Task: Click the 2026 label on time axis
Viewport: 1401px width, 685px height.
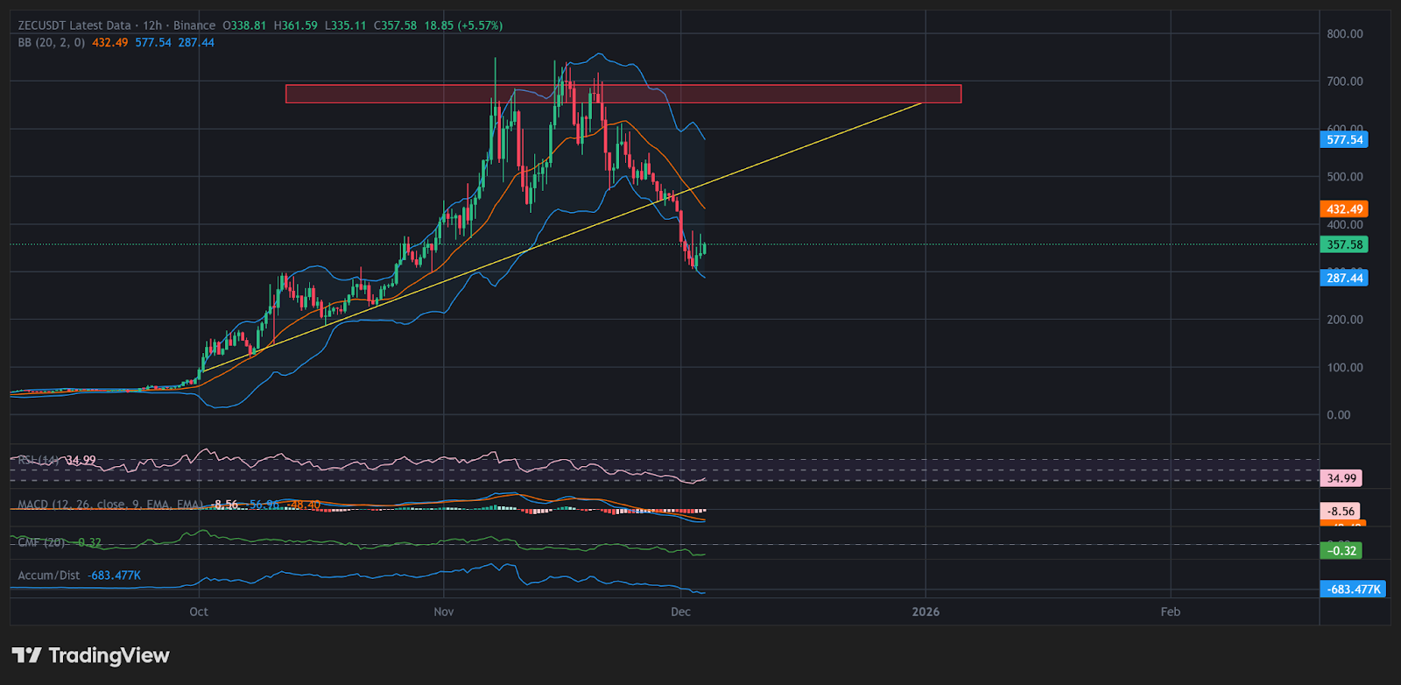Action: (x=926, y=611)
